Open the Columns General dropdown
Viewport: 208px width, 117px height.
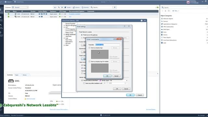[20, 7]
